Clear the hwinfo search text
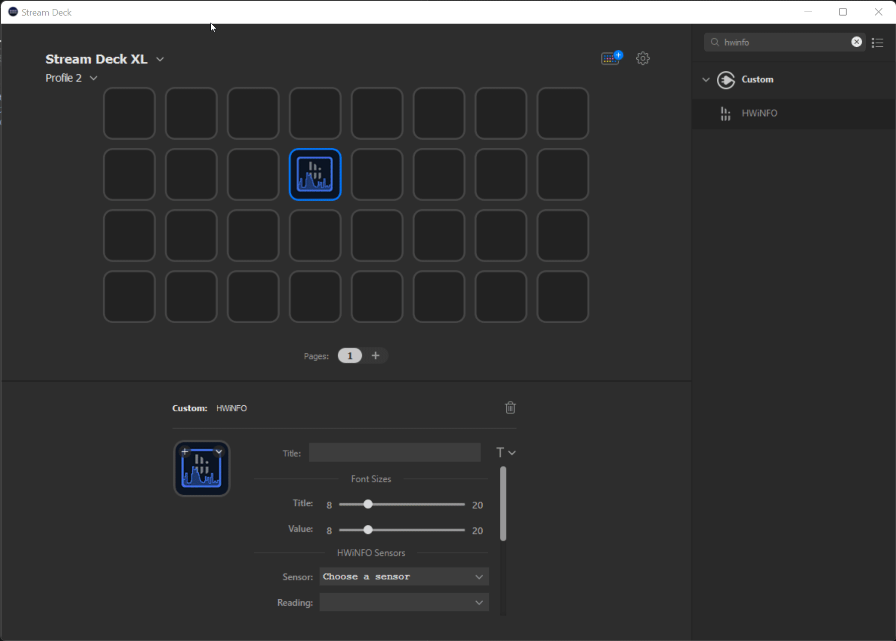This screenshot has width=896, height=641. (x=856, y=42)
